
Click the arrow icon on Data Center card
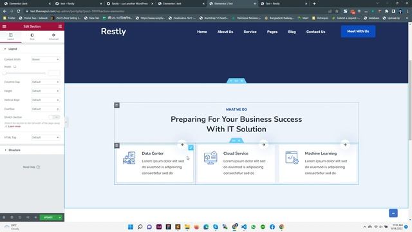(x=182, y=144)
